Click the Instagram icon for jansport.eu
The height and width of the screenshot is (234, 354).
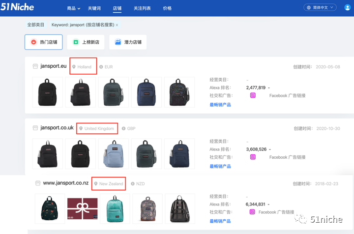[253, 95]
